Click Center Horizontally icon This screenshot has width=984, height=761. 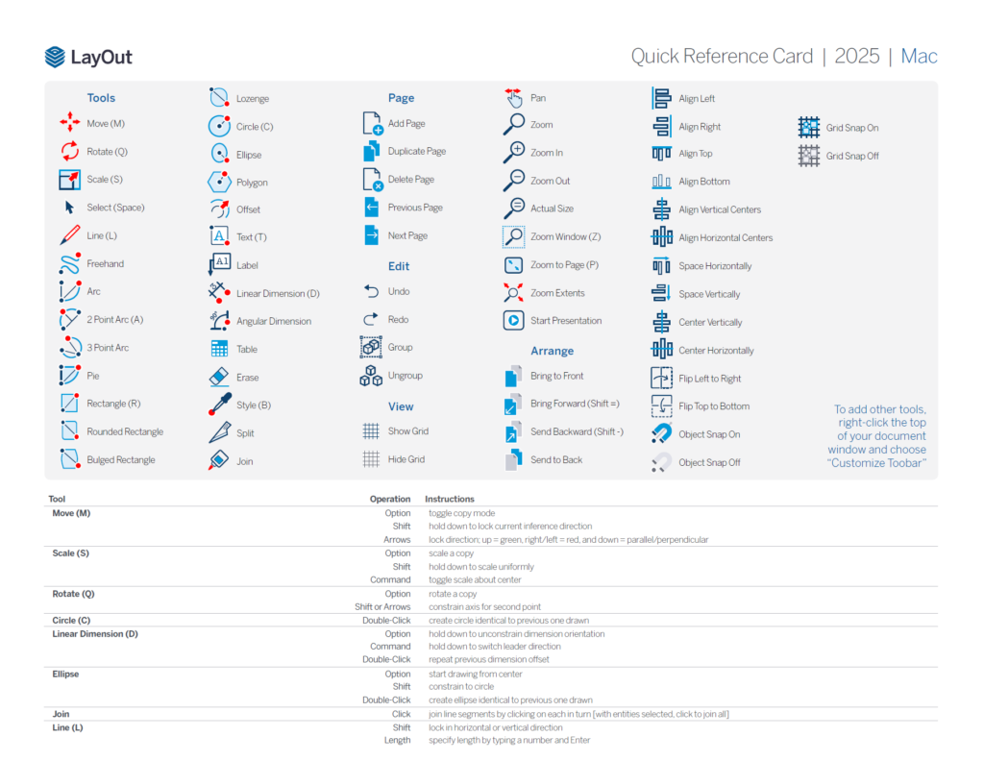[661, 350]
